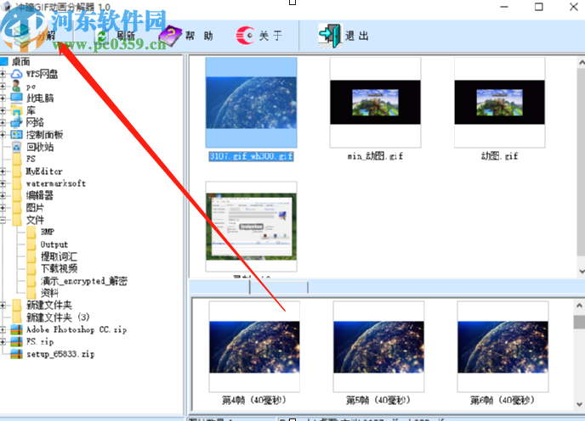Select the 回收站 recycle bin item
Screen dimensions: 585x421
40,147
